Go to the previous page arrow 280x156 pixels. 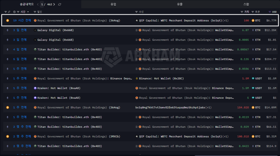coord(38,4)
